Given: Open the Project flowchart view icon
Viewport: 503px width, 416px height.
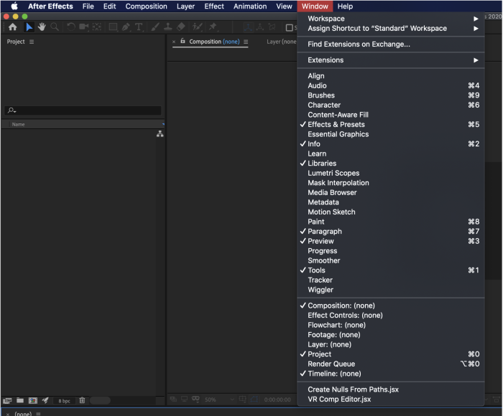Looking at the screenshot, I should (x=160, y=134).
